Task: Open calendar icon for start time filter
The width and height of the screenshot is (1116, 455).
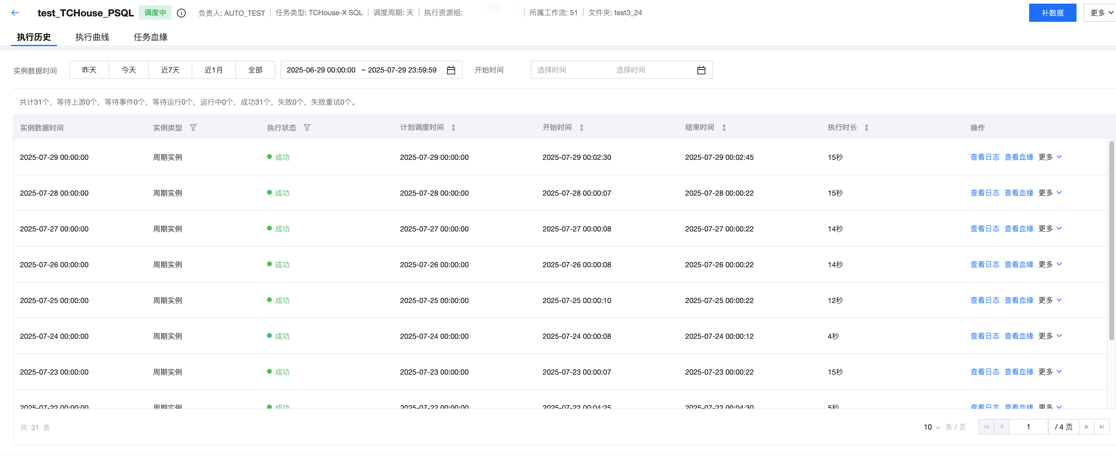Action: (x=701, y=70)
